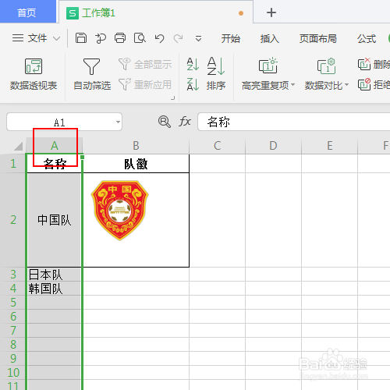
Task: Click the delete duplicates icon
Action: click(x=364, y=64)
